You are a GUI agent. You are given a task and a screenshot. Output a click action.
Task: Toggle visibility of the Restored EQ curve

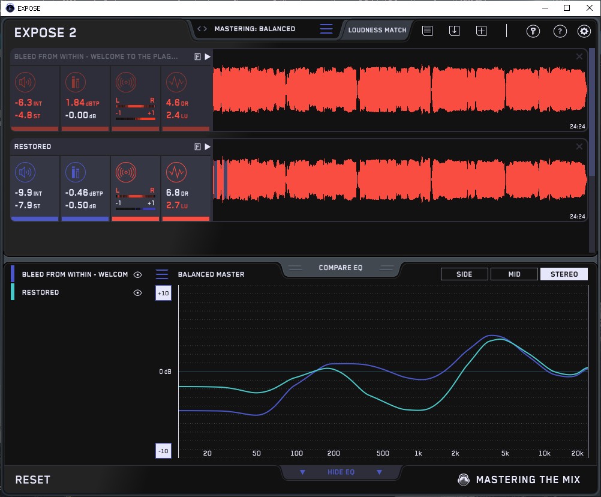click(x=138, y=292)
